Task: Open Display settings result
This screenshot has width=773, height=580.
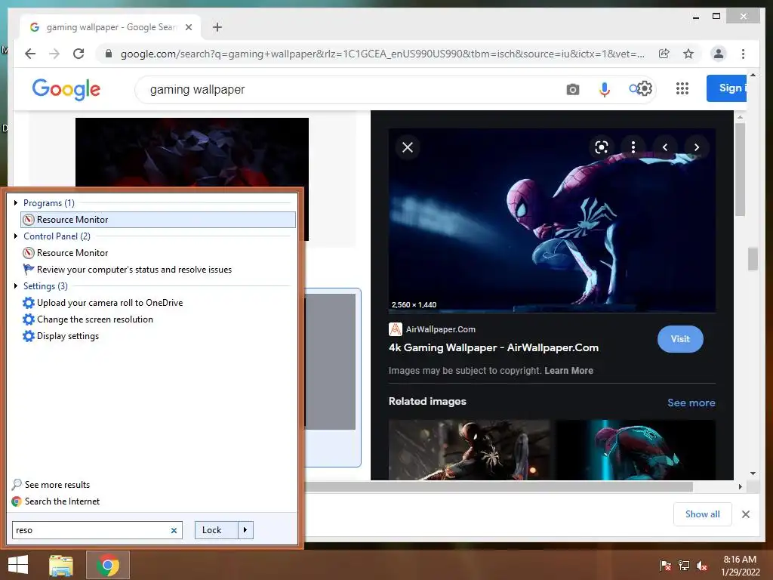Action: tap(159, 336)
